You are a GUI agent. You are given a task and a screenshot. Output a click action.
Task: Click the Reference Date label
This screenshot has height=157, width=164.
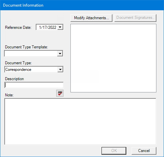coord(18,27)
